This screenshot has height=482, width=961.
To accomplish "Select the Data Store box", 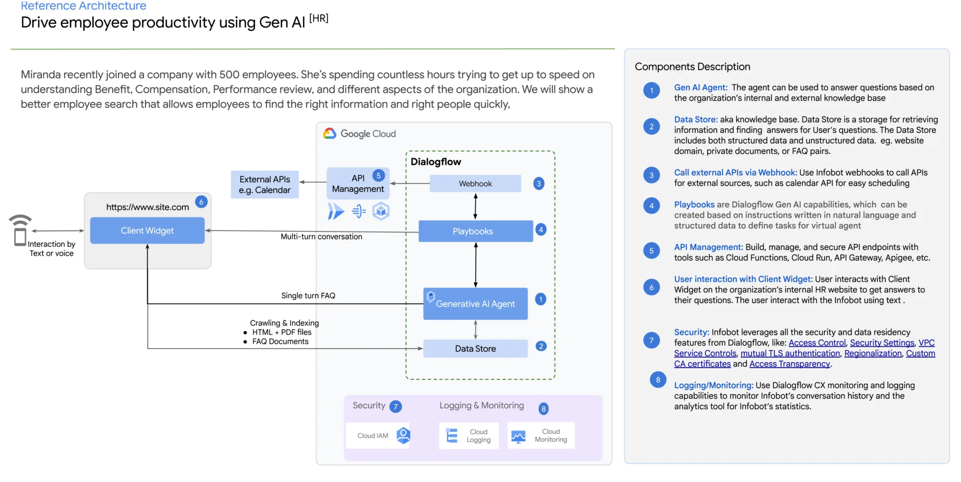I will point(475,349).
